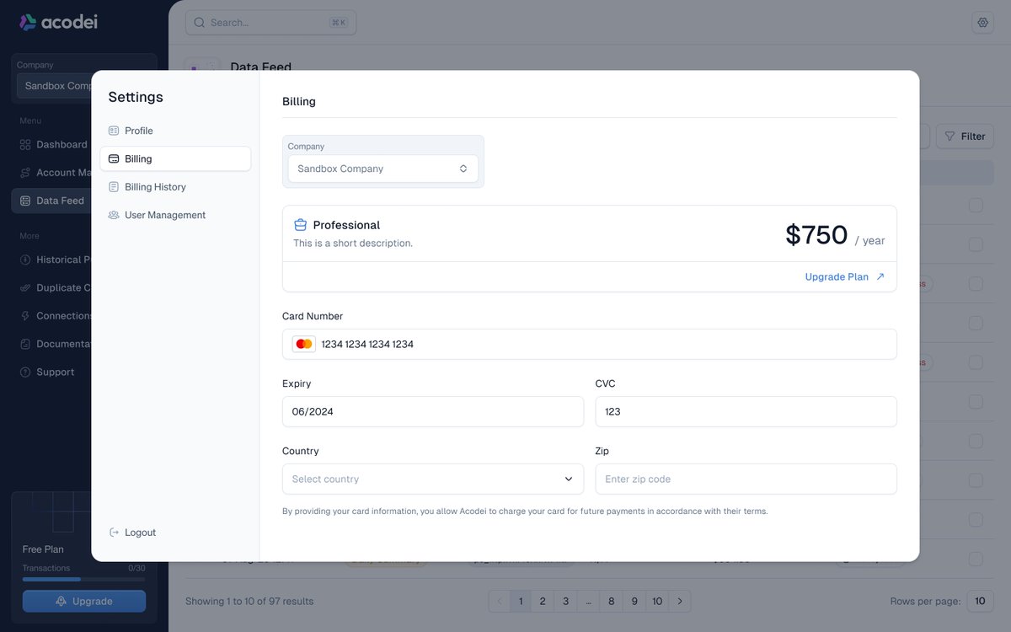Click Upgrade Plan link
Image resolution: width=1011 pixels, height=632 pixels.
[x=845, y=276]
